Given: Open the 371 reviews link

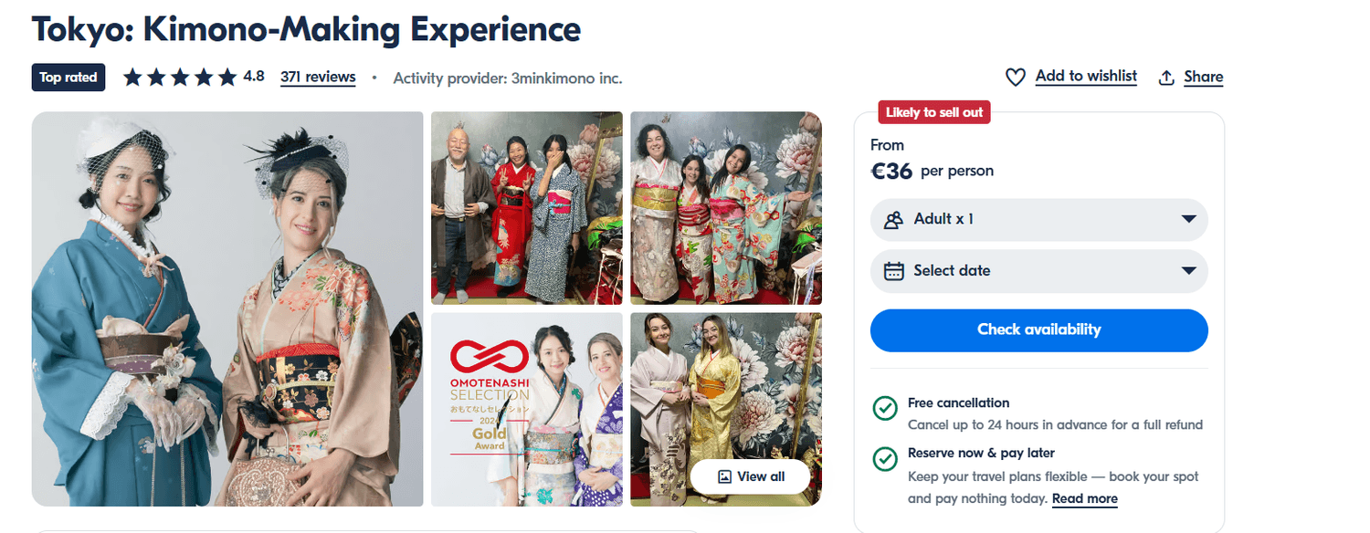Looking at the screenshot, I should 318,78.
